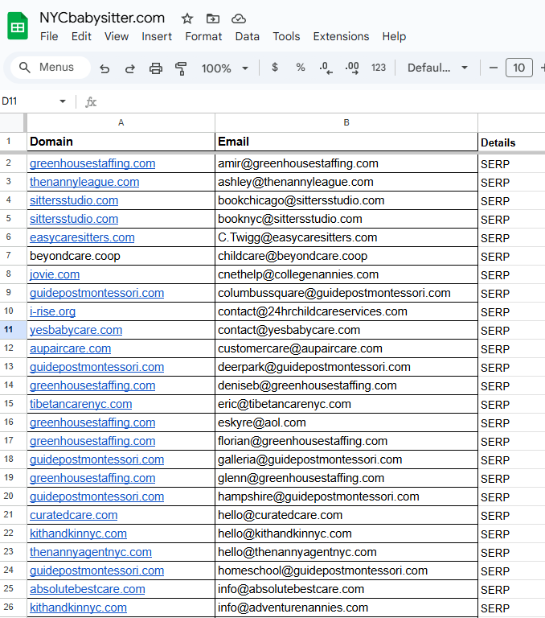Expand the name box D11 dropdown
Viewport: 545px width, 618px height.
[63, 101]
